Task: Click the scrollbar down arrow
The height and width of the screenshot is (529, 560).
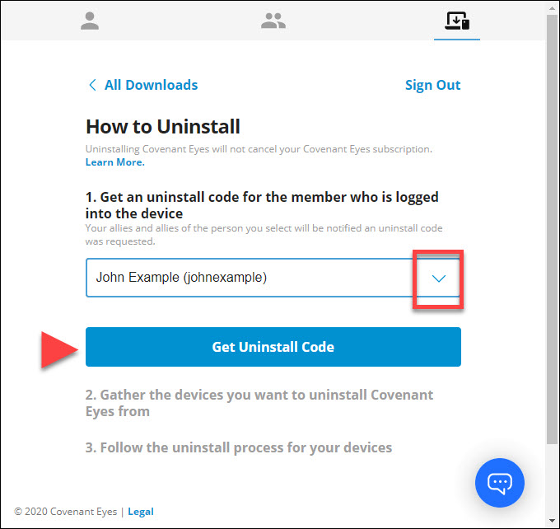Action: click(x=552, y=521)
